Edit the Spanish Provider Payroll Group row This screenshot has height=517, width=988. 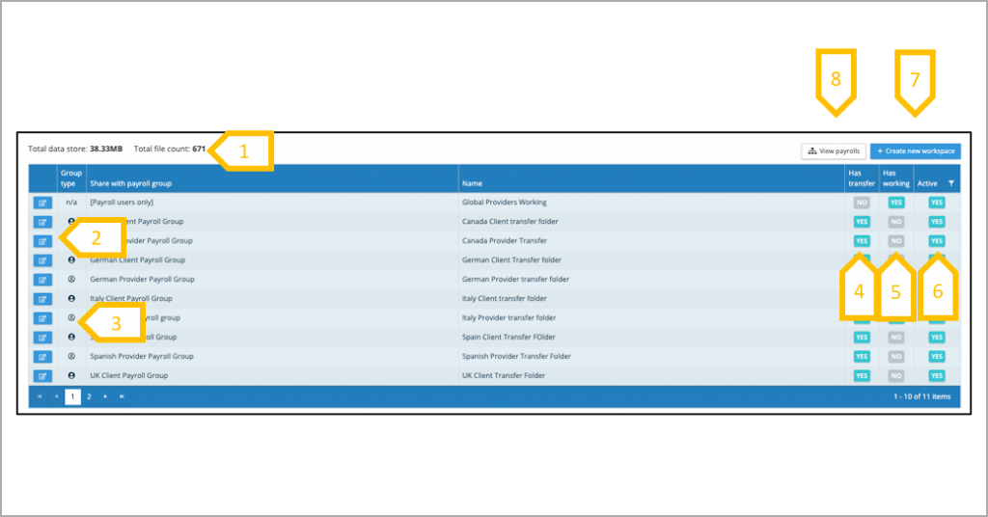pyautogui.click(x=42, y=357)
